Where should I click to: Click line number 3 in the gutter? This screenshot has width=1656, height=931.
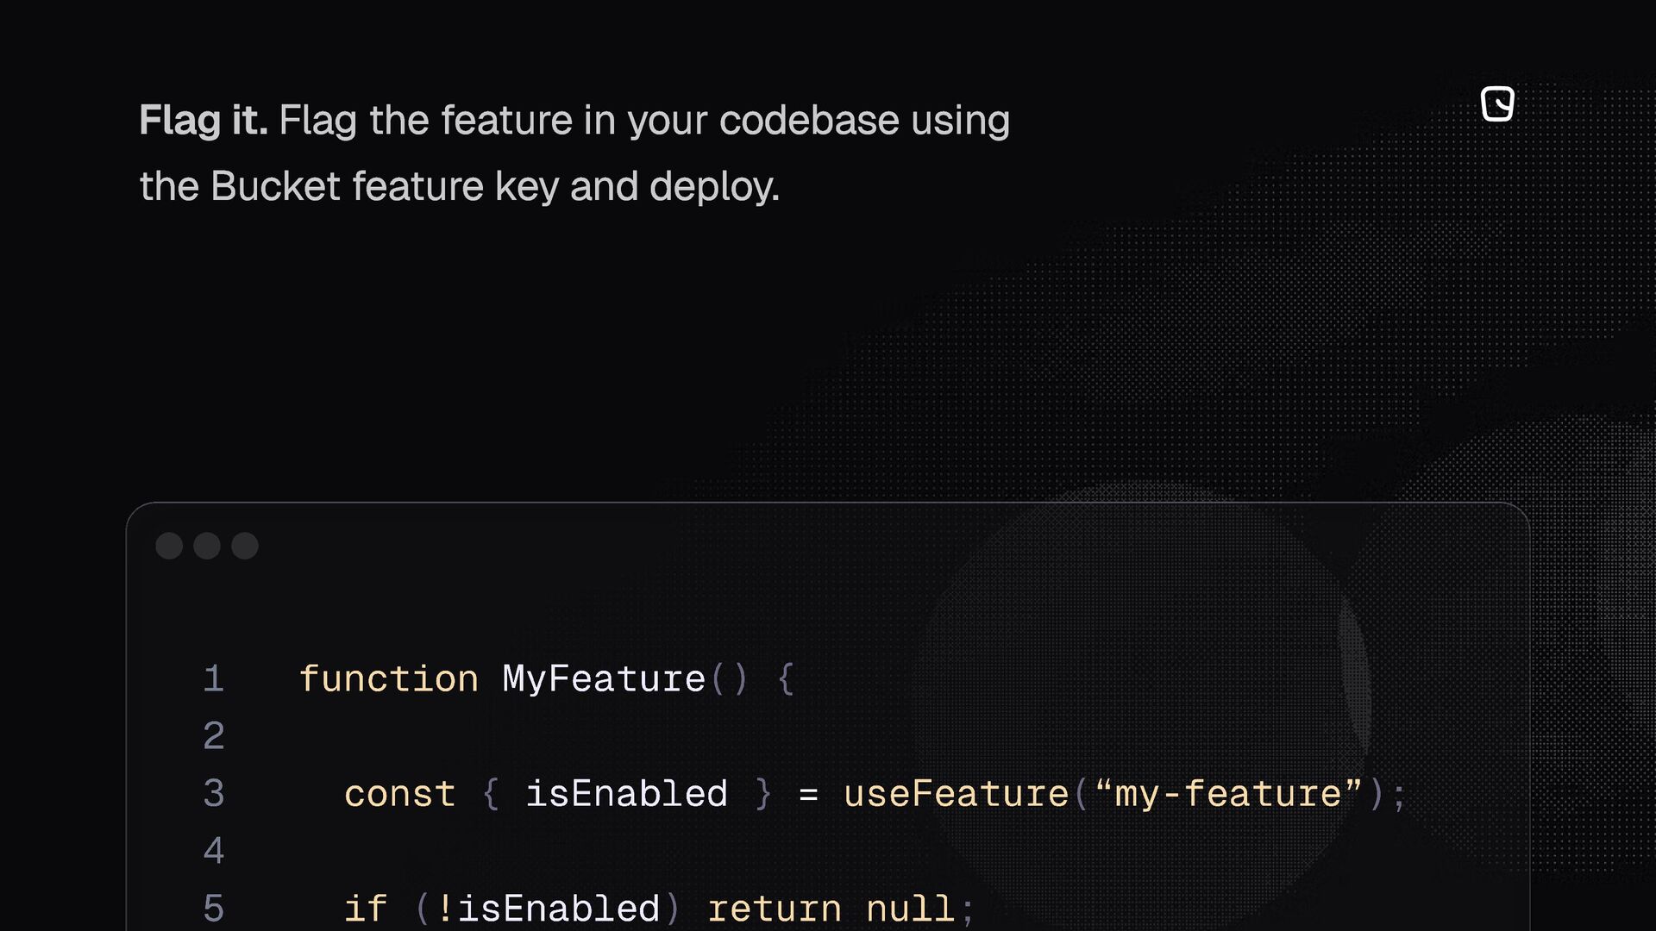(214, 794)
